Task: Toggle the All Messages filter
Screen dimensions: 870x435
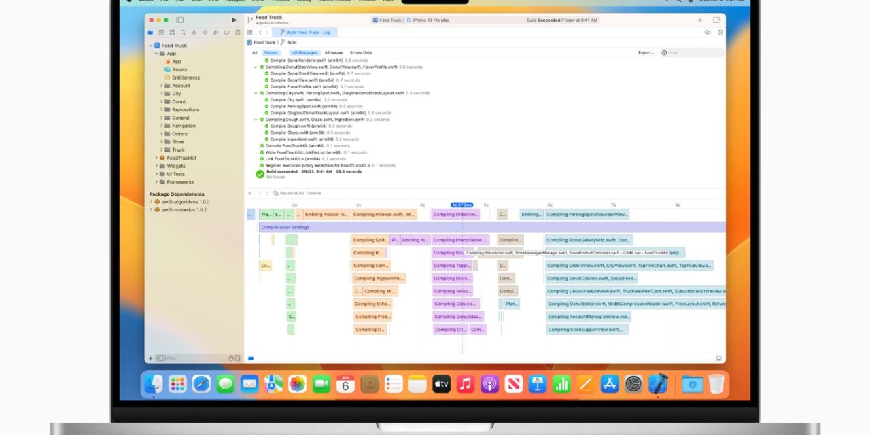Action: tap(304, 52)
